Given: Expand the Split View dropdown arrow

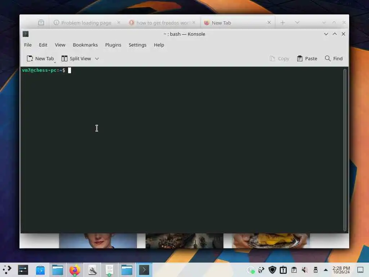Looking at the screenshot, I should (x=97, y=59).
